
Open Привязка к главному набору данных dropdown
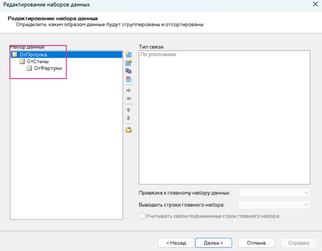click(x=274, y=193)
